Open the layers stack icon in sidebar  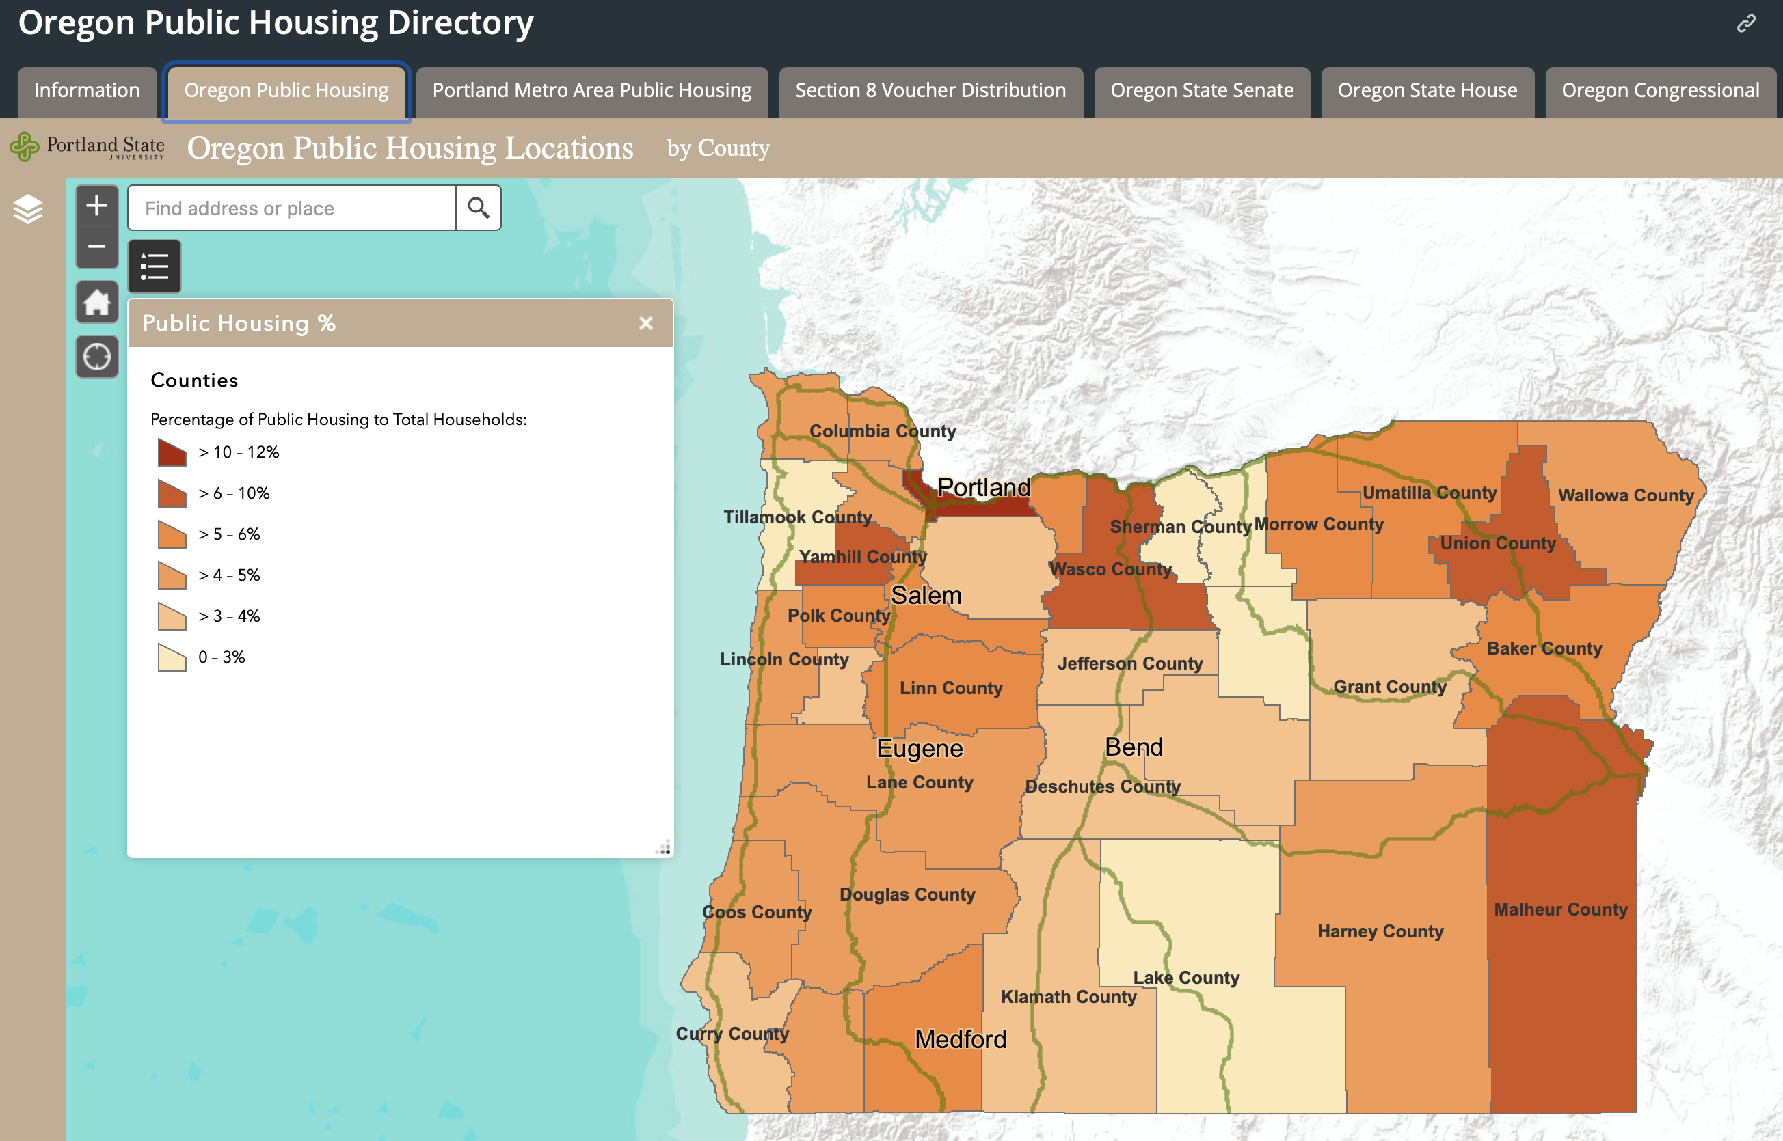pos(28,209)
